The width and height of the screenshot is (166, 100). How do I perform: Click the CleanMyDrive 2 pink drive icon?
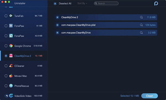[11, 56]
